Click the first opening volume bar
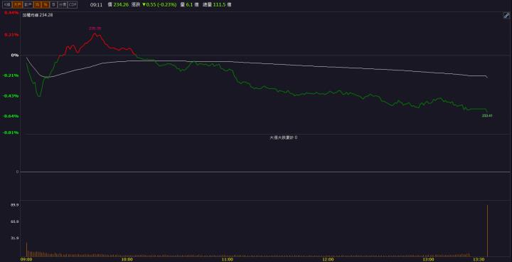512x262 pixels. point(26,249)
